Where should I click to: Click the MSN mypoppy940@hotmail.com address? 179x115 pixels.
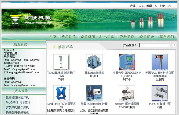21,73
